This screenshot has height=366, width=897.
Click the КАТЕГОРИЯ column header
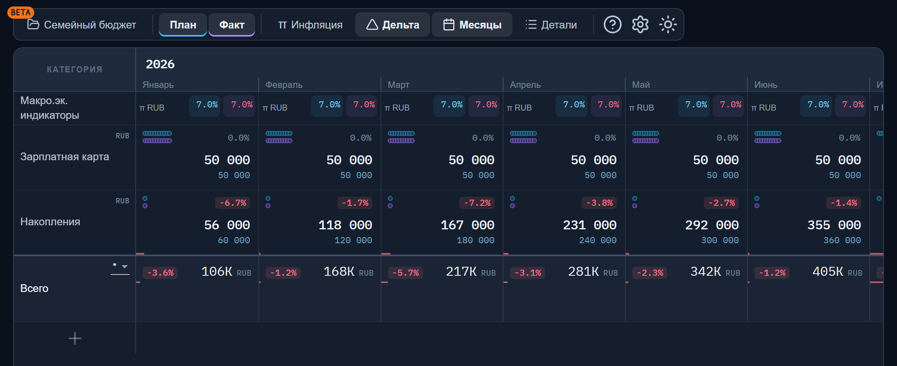[x=75, y=70]
